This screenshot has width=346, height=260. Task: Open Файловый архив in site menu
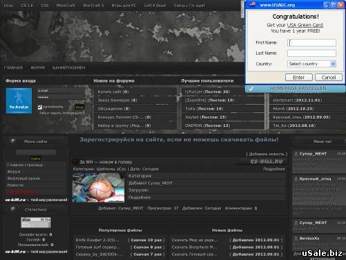[x=24, y=178]
